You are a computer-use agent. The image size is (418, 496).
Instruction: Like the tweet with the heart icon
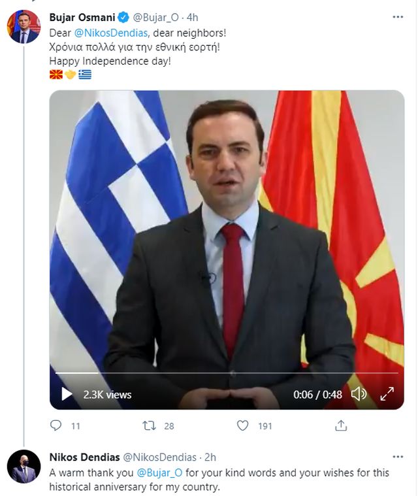[x=243, y=425]
